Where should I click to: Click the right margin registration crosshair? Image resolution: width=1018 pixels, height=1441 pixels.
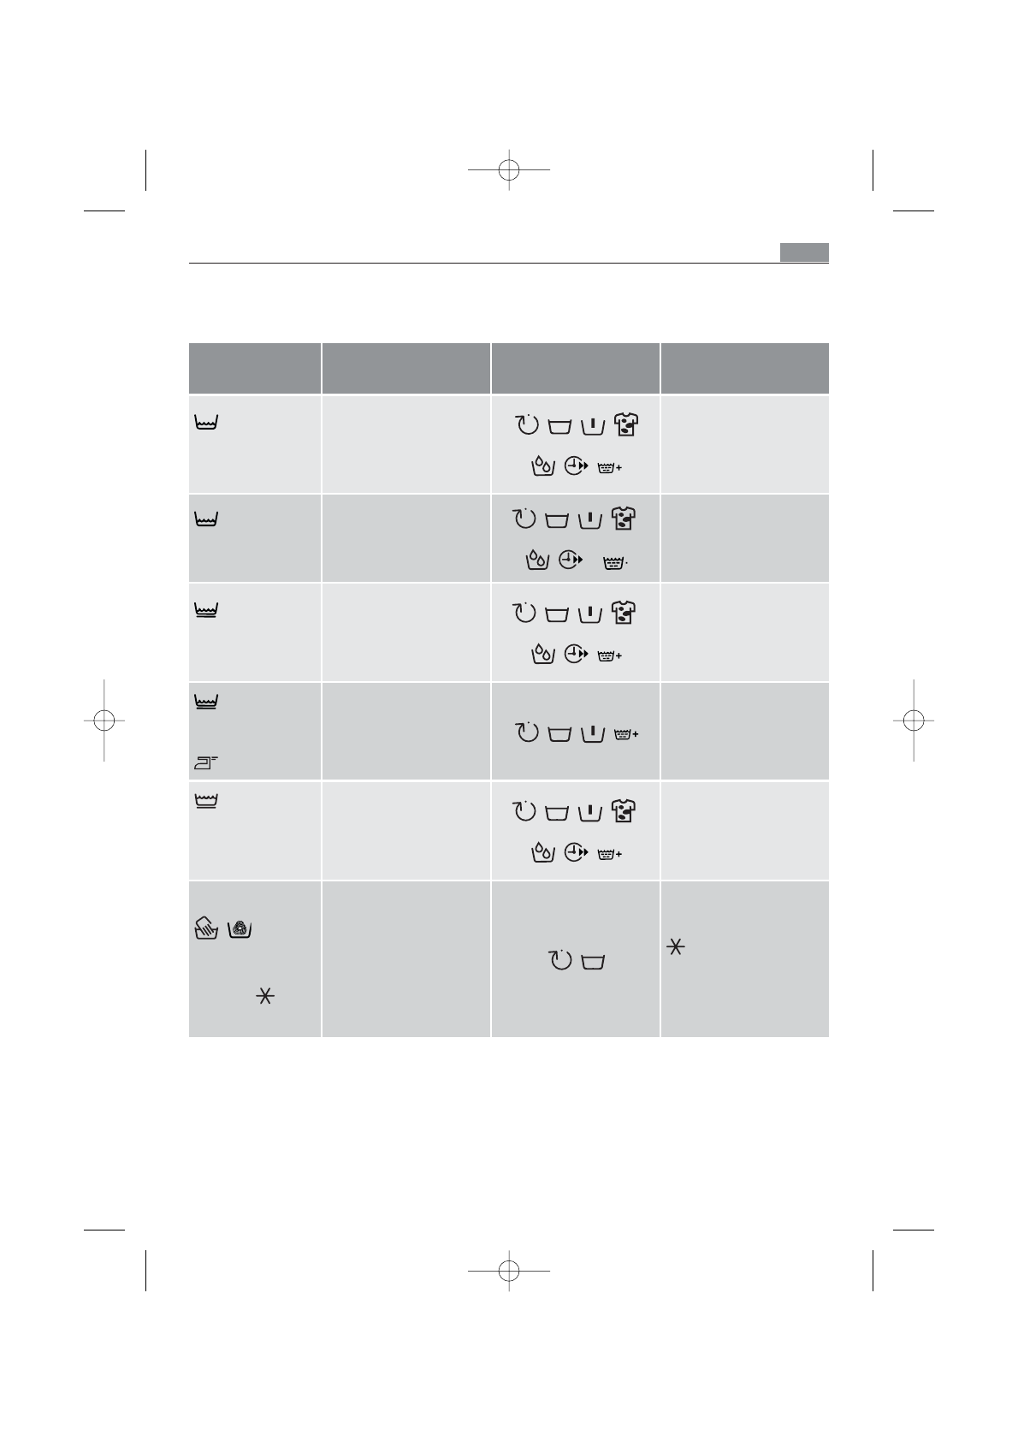coord(914,720)
